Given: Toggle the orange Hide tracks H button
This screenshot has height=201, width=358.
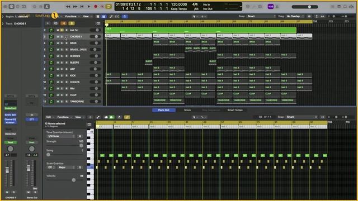Looking at the screenshot, I should (x=64, y=23).
